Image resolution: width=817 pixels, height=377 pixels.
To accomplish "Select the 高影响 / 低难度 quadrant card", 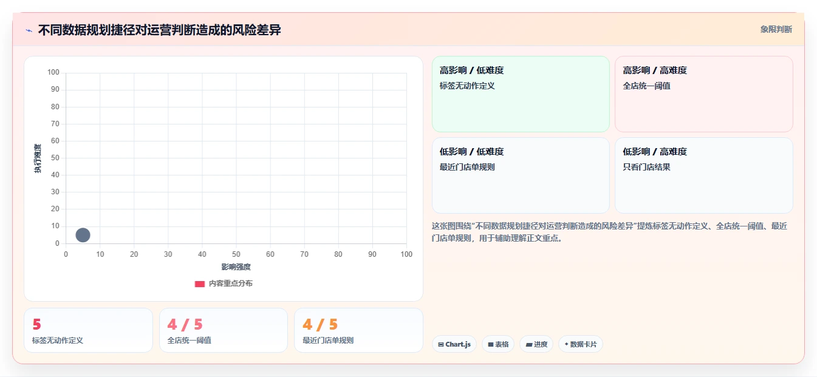I will coord(521,94).
